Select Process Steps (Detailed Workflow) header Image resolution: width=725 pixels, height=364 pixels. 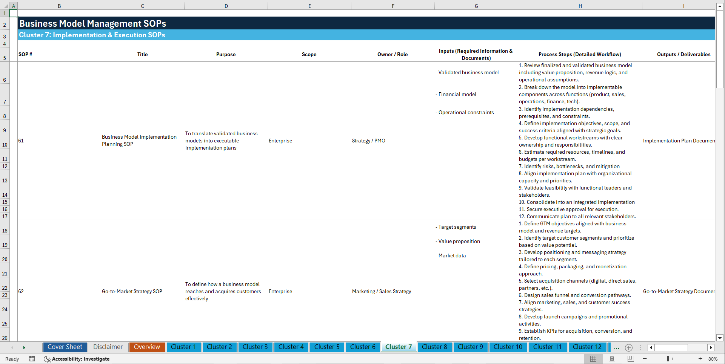click(x=580, y=54)
